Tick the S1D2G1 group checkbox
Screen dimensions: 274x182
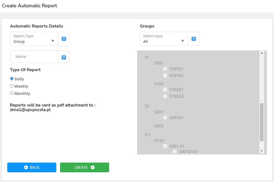pyautogui.click(x=165, y=90)
